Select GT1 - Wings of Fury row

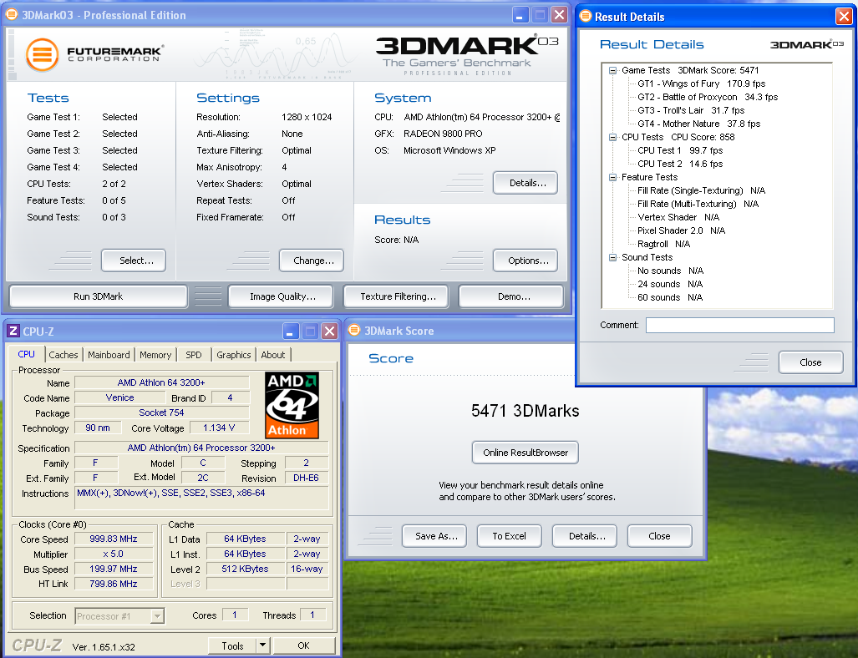tap(701, 84)
